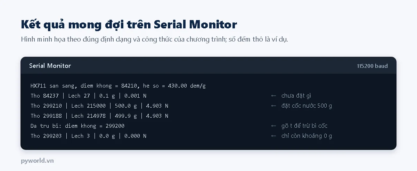Click the '4.903 N' value in the 500.0 g row
Viewport: 417px width, 171px height.
pos(157,106)
